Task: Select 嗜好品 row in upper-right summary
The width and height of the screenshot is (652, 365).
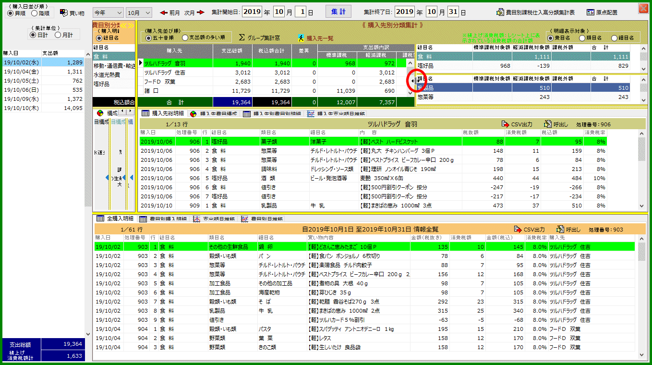Action: [x=523, y=65]
